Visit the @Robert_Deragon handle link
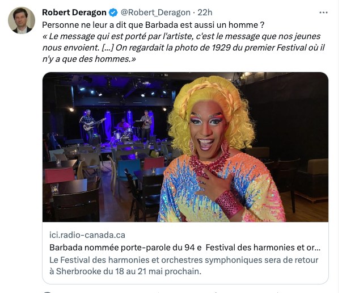Image resolution: width=342 pixels, height=293 pixels. point(155,12)
